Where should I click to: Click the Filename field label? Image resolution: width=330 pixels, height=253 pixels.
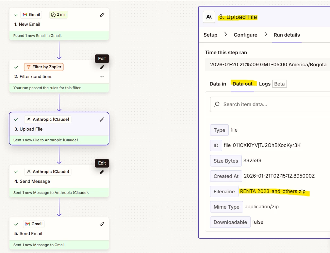coord(224,192)
